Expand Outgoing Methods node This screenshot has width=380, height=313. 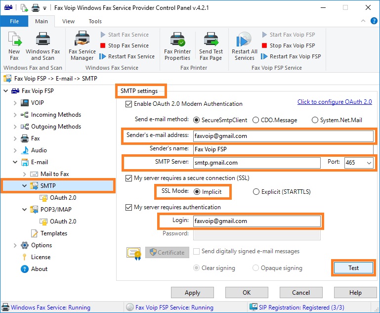(x=15, y=127)
